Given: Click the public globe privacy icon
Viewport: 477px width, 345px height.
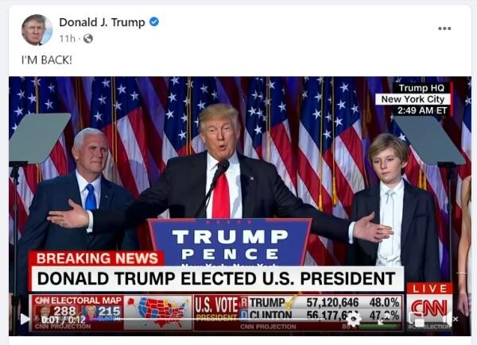Looking at the screenshot, I should [x=88, y=39].
